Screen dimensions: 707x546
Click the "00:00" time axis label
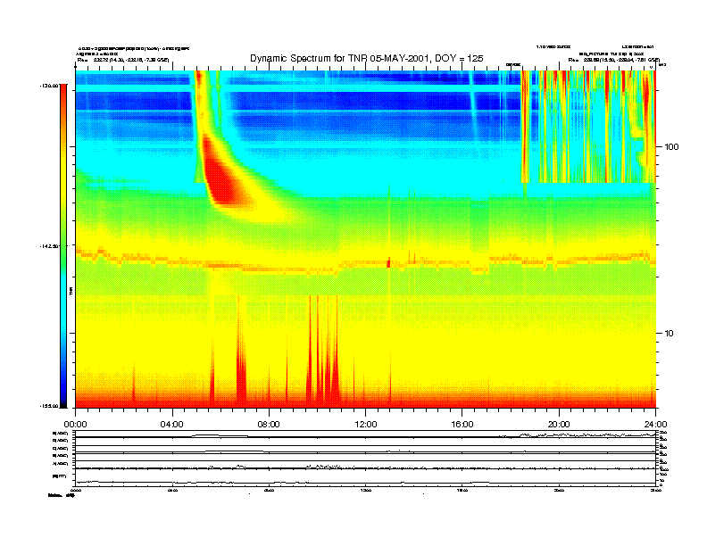point(75,425)
